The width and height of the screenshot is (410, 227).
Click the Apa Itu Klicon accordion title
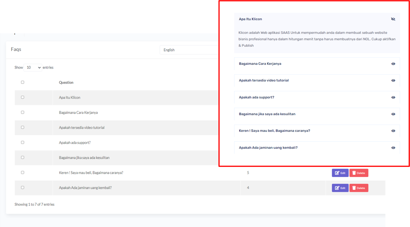250,19
